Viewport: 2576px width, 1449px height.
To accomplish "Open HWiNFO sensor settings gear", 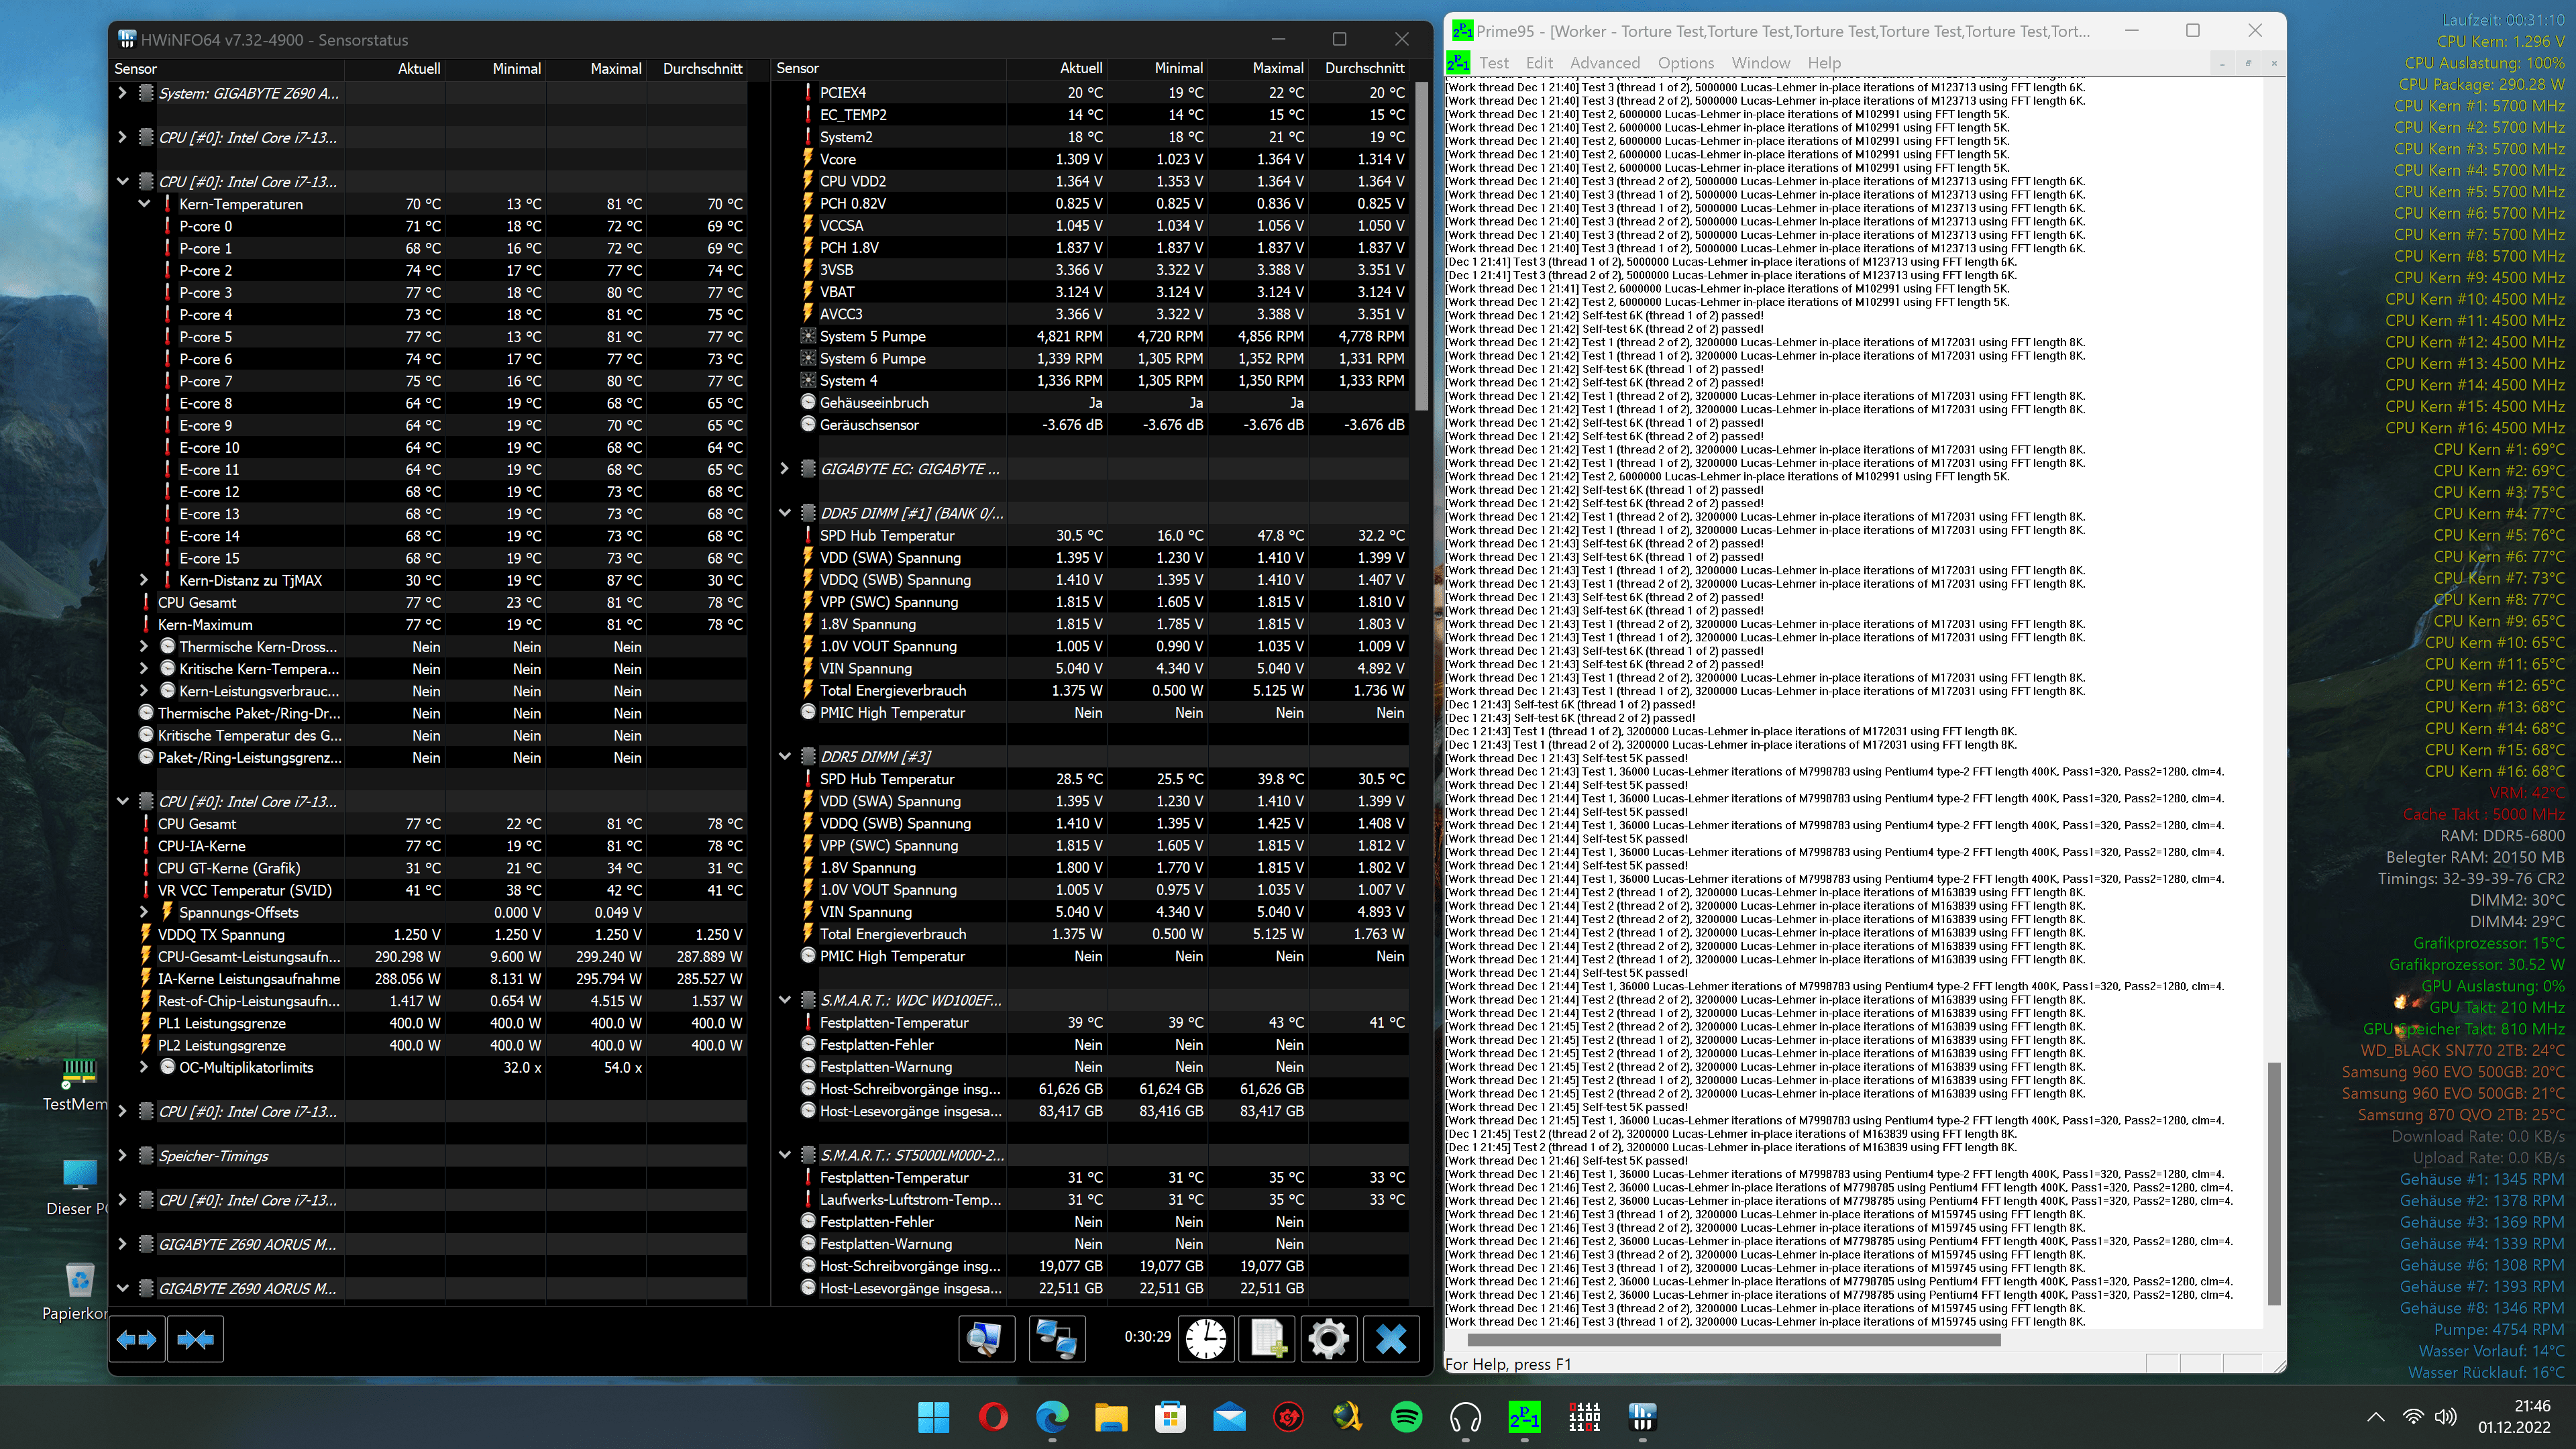I will [1328, 1338].
